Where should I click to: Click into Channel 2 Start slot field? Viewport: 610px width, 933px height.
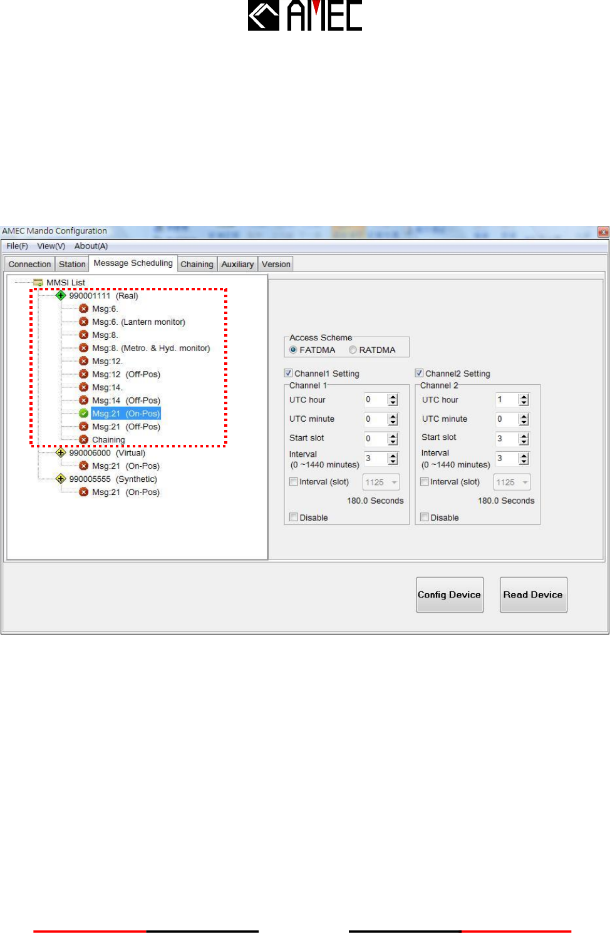[x=507, y=439]
